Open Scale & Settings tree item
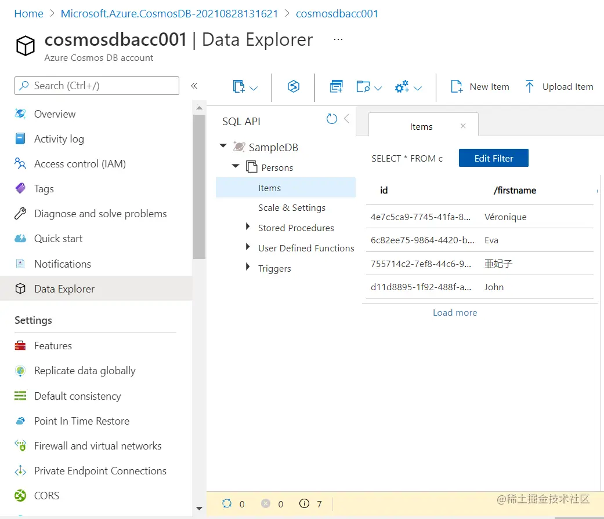Viewport: 604px width, 519px height. [x=291, y=208]
